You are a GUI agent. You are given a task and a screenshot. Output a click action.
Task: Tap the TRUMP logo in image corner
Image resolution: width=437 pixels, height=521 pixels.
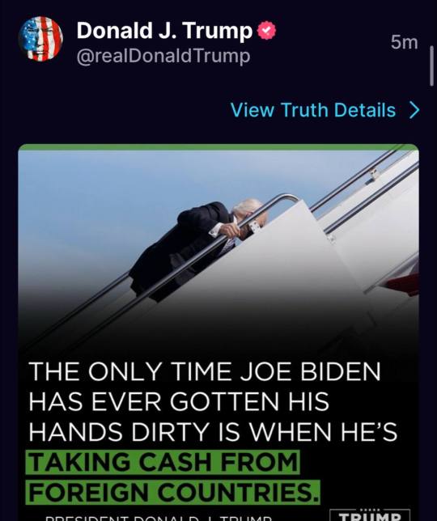click(x=370, y=515)
